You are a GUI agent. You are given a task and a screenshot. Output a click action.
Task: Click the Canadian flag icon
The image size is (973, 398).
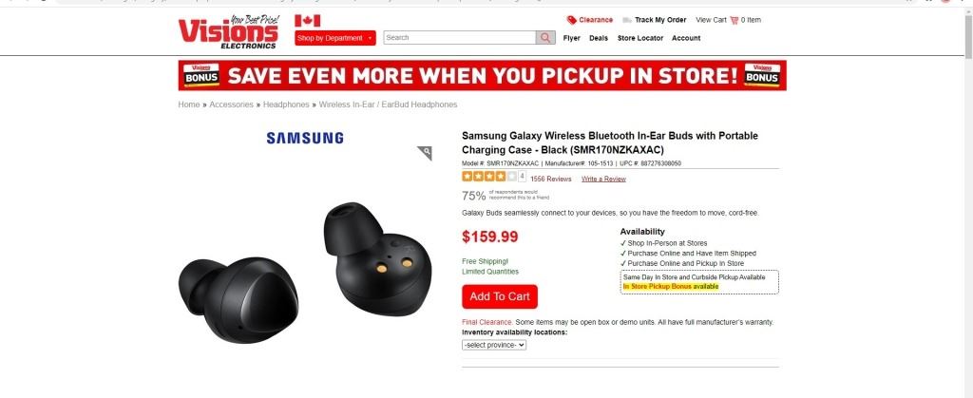tap(307, 21)
